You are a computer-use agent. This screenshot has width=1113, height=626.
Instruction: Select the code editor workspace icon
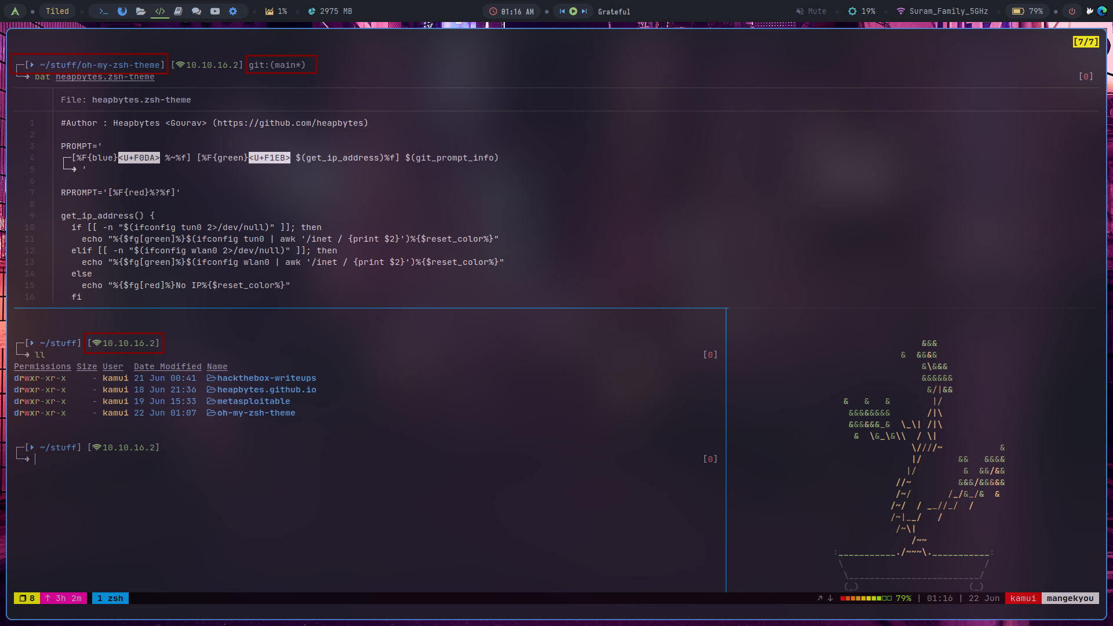(x=160, y=11)
